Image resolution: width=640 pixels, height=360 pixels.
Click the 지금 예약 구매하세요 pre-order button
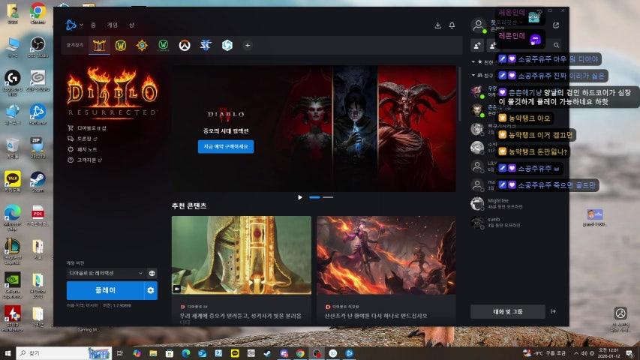(226, 146)
